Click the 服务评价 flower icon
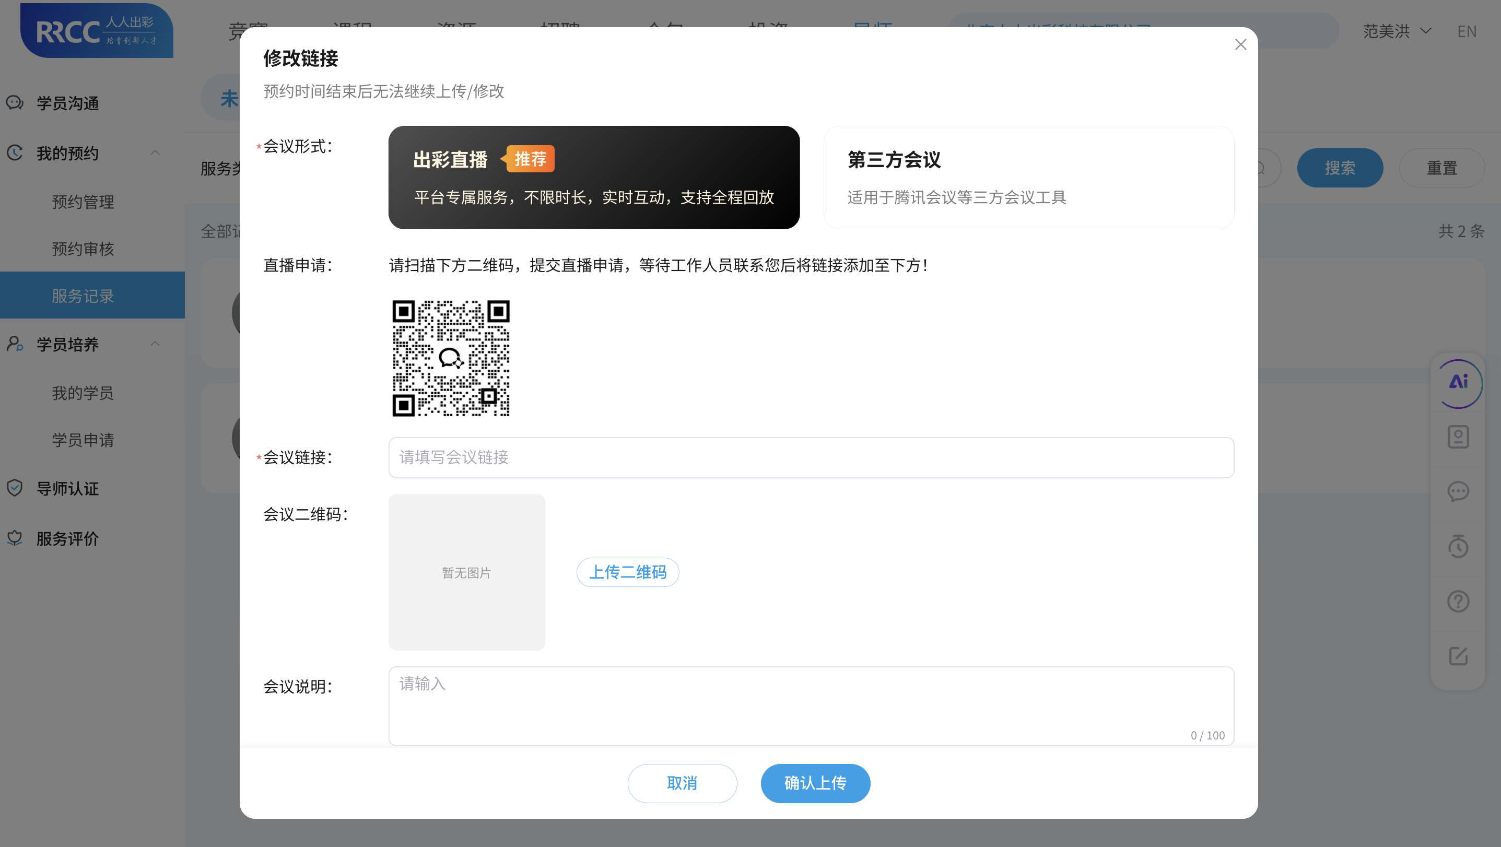 (x=15, y=538)
